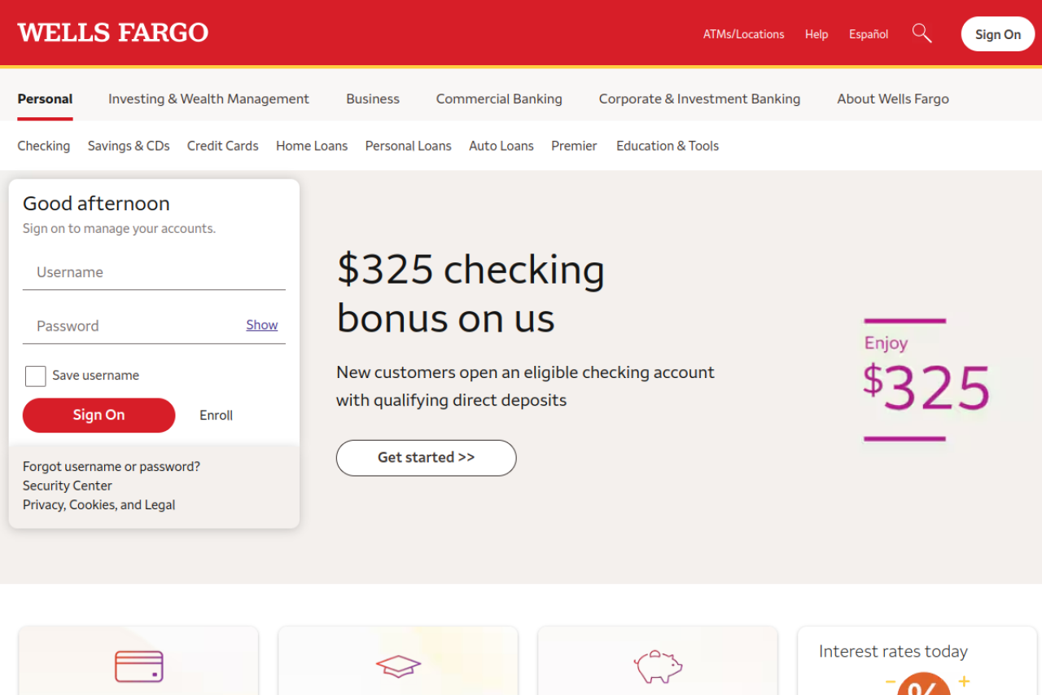Open the Education & Tools menu
Screen dimensions: 1042x695
tap(668, 145)
